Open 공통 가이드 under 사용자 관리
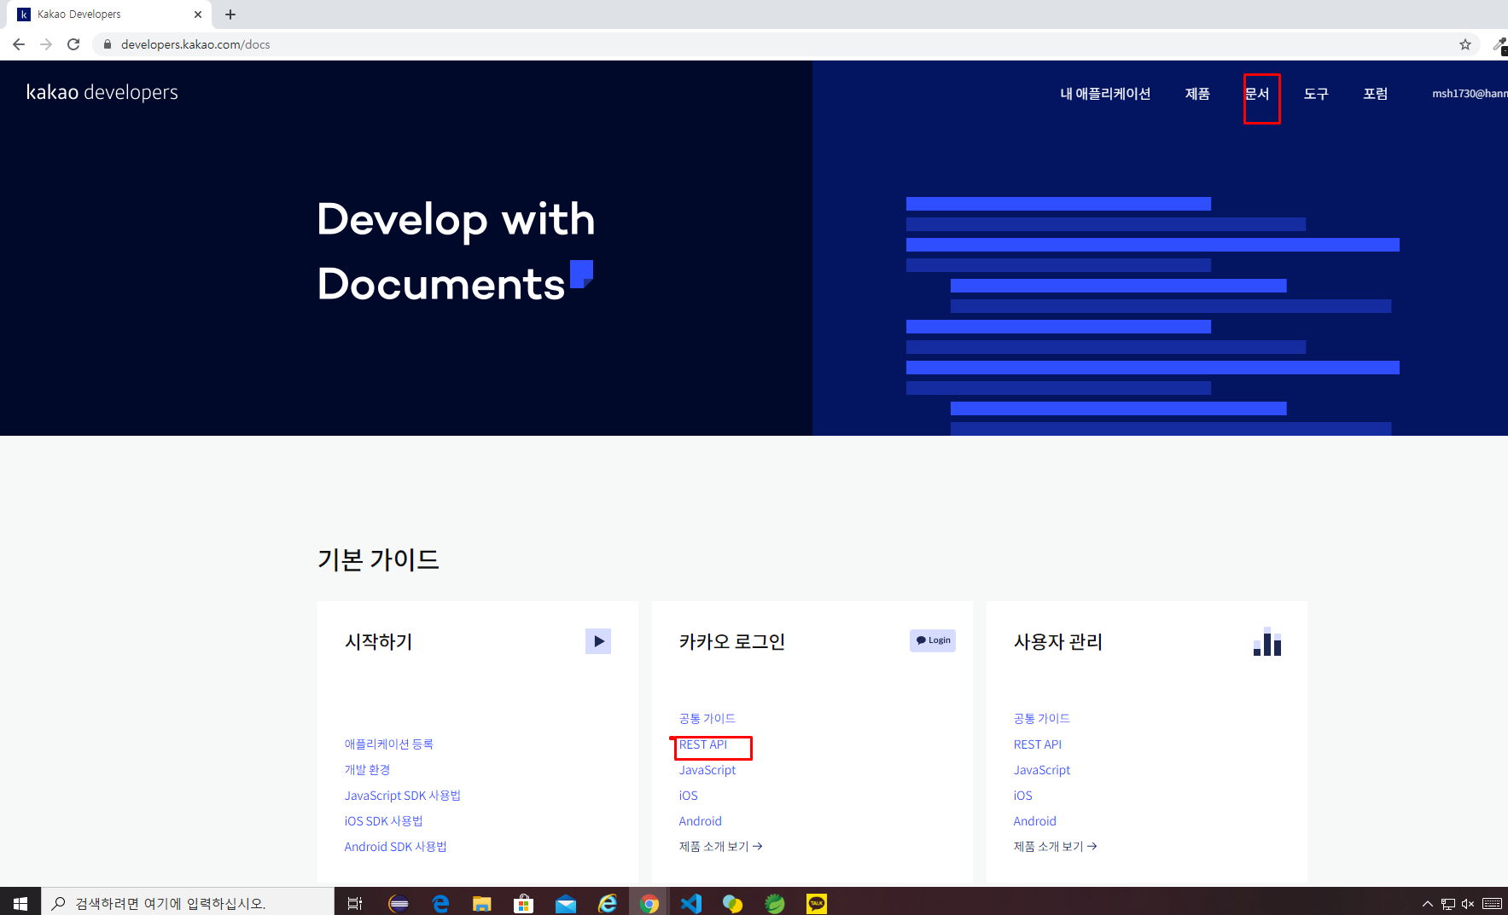This screenshot has height=915, width=1508. pyautogui.click(x=1041, y=719)
